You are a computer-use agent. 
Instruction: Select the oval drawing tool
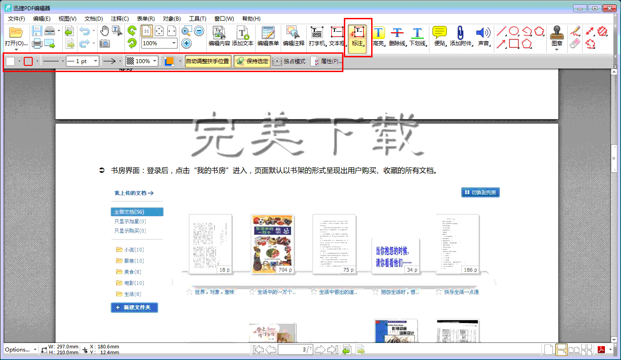pyautogui.click(x=514, y=31)
